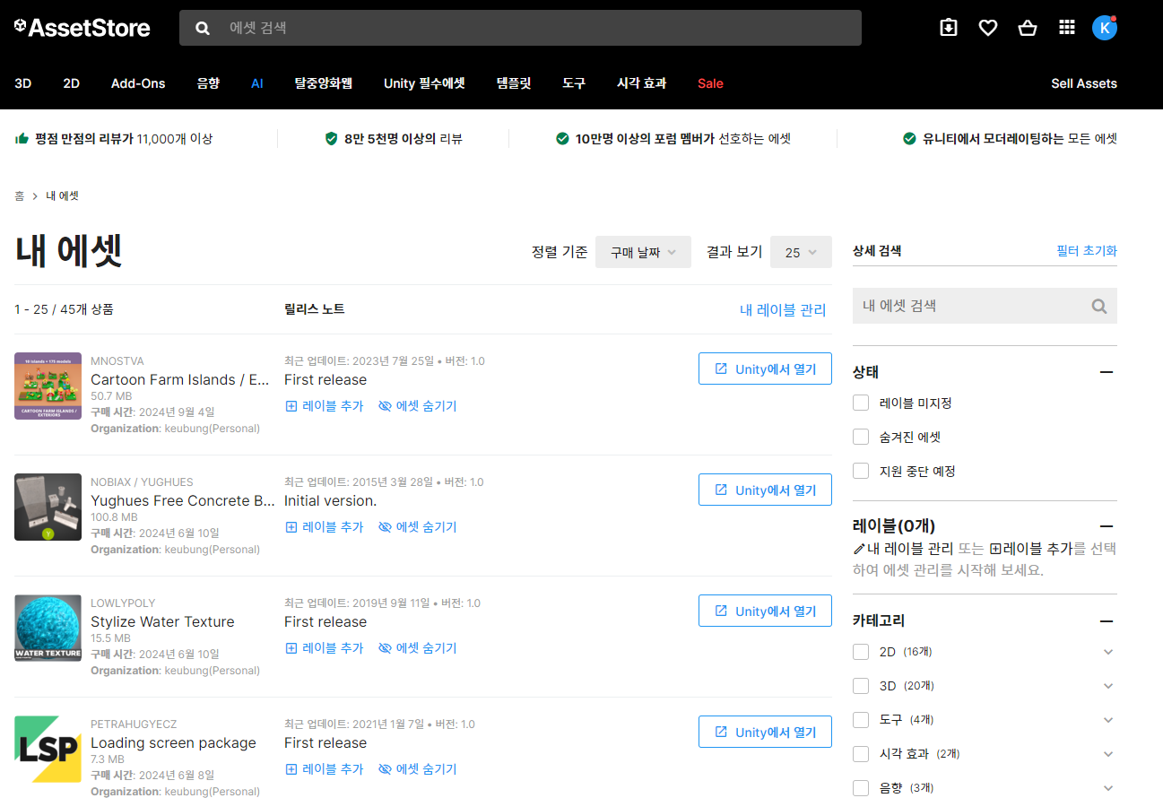Open the 탈중앙화웹 nav menu

tap(324, 83)
